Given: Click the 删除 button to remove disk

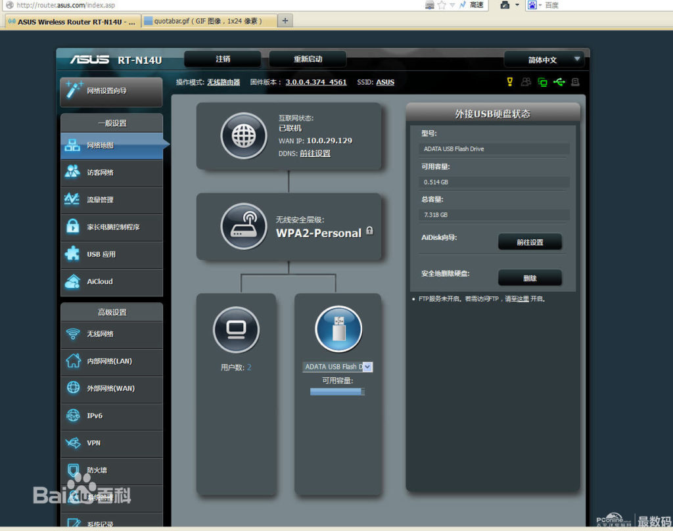Looking at the screenshot, I should coord(530,278).
